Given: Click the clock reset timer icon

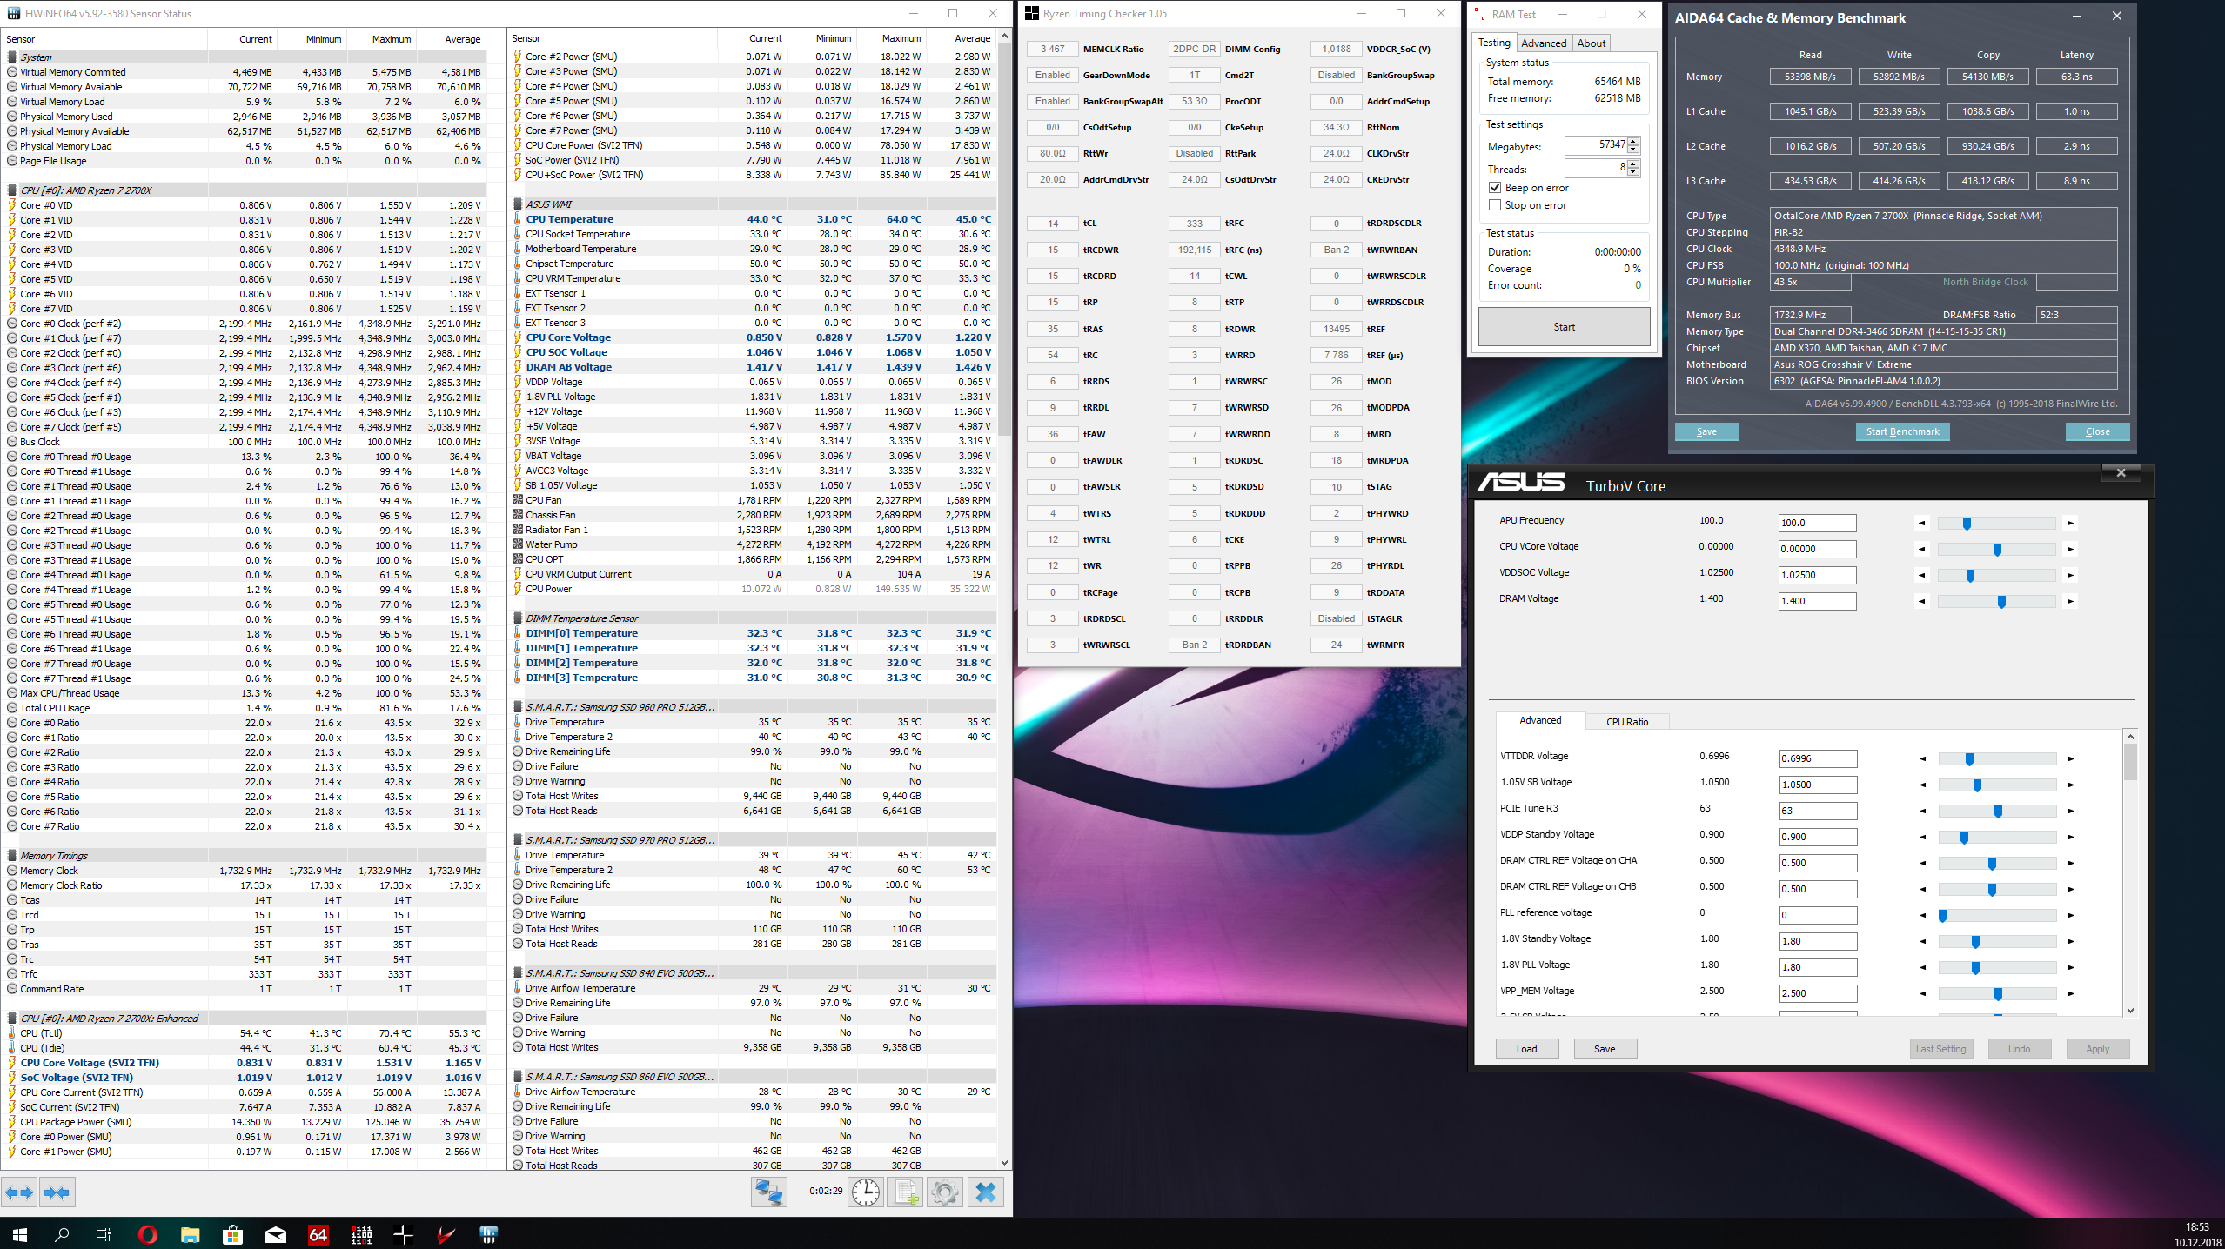Looking at the screenshot, I should [x=865, y=1192].
